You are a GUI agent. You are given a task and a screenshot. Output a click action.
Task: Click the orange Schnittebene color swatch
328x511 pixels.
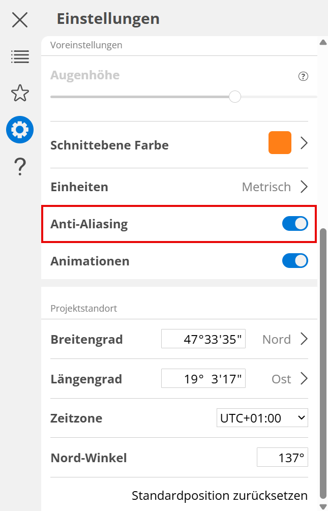pyautogui.click(x=280, y=143)
